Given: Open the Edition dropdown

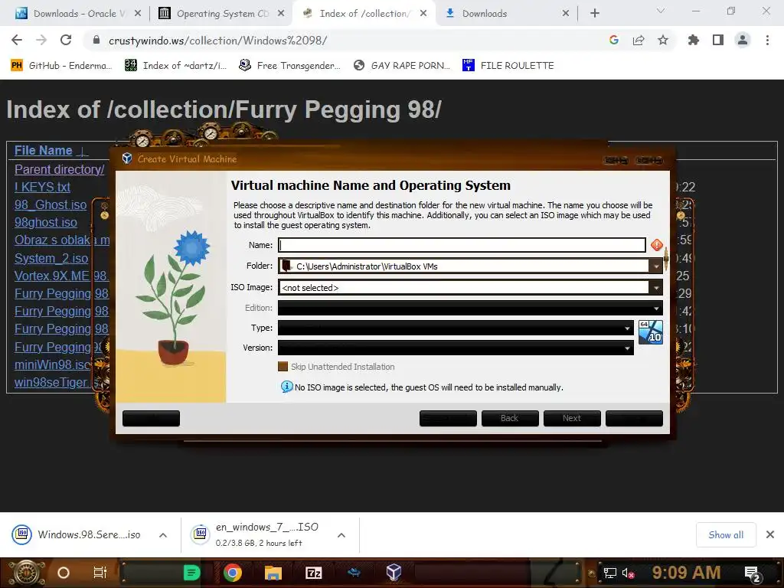Looking at the screenshot, I should (470, 308).
